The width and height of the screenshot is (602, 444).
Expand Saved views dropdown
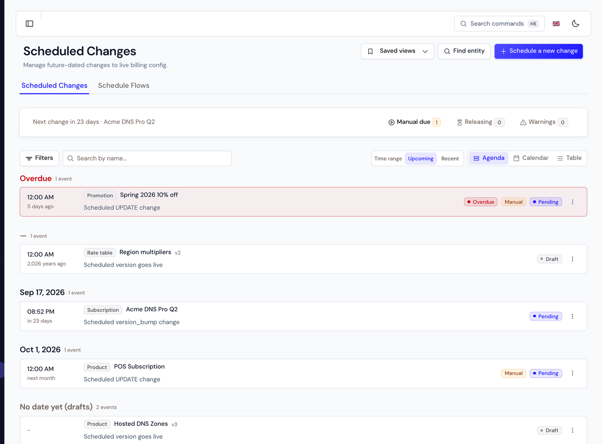[x=398, y=51]
